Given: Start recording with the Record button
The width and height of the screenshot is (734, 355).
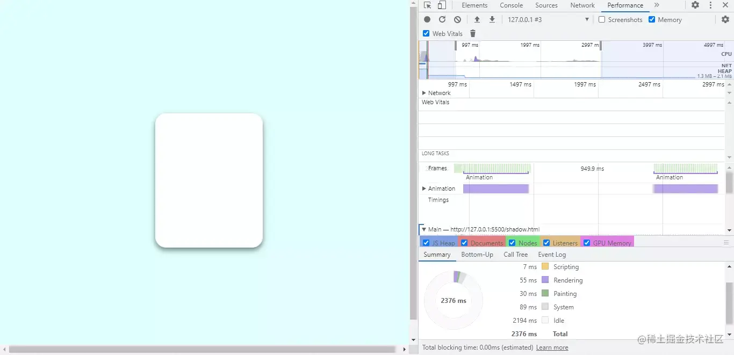Looking at the screenshot, I should point(427,19).
